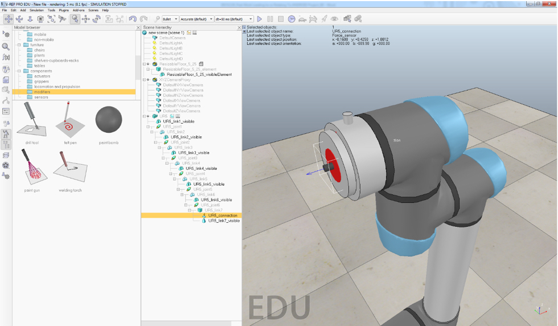Viewport: 558px width, 326px height.
Task: Select the sensors folder
Action: [x=41, y=97]
